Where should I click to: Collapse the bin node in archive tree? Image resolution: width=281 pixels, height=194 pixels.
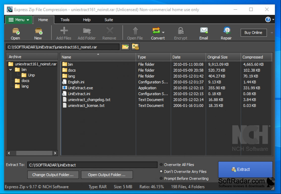11,70
